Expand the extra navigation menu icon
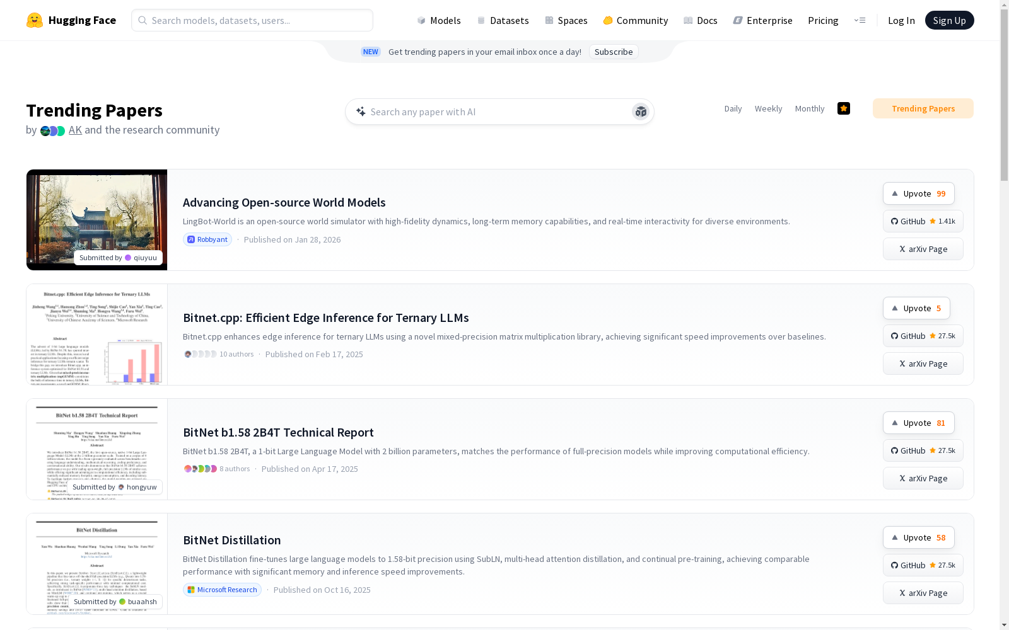The image size is (1009, 630). click(860, 20)
